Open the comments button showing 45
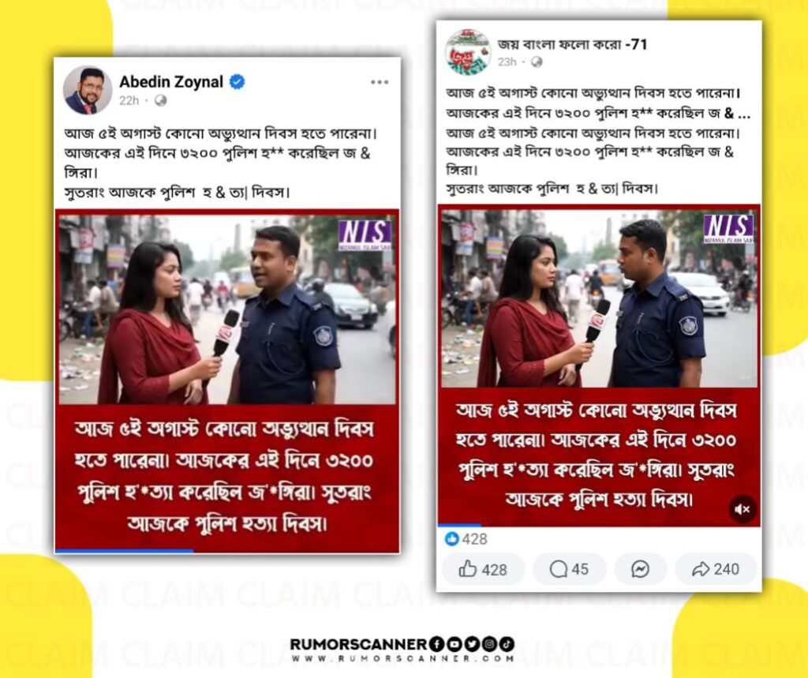This screenshot has width=808, height=678. click(569, 569)
